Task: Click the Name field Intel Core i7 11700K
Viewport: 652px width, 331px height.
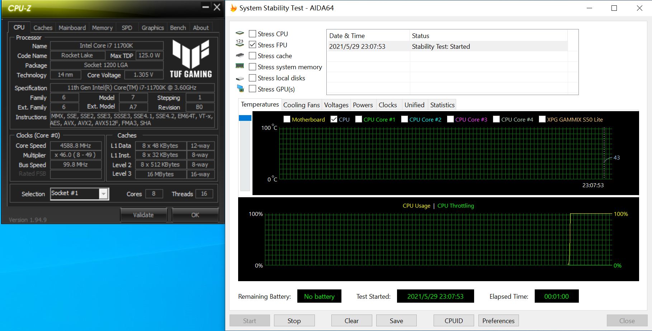Action: pos(107,46)
